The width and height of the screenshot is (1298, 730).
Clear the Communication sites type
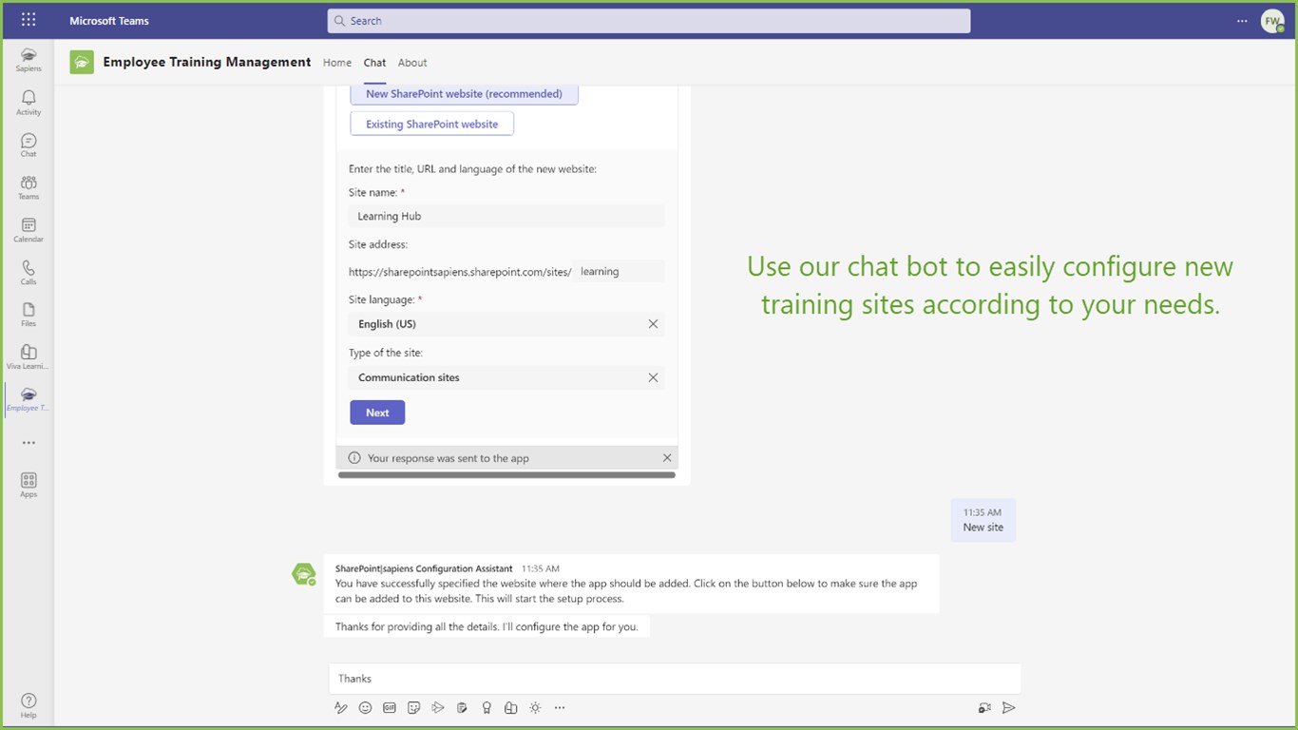click(653, 377)
